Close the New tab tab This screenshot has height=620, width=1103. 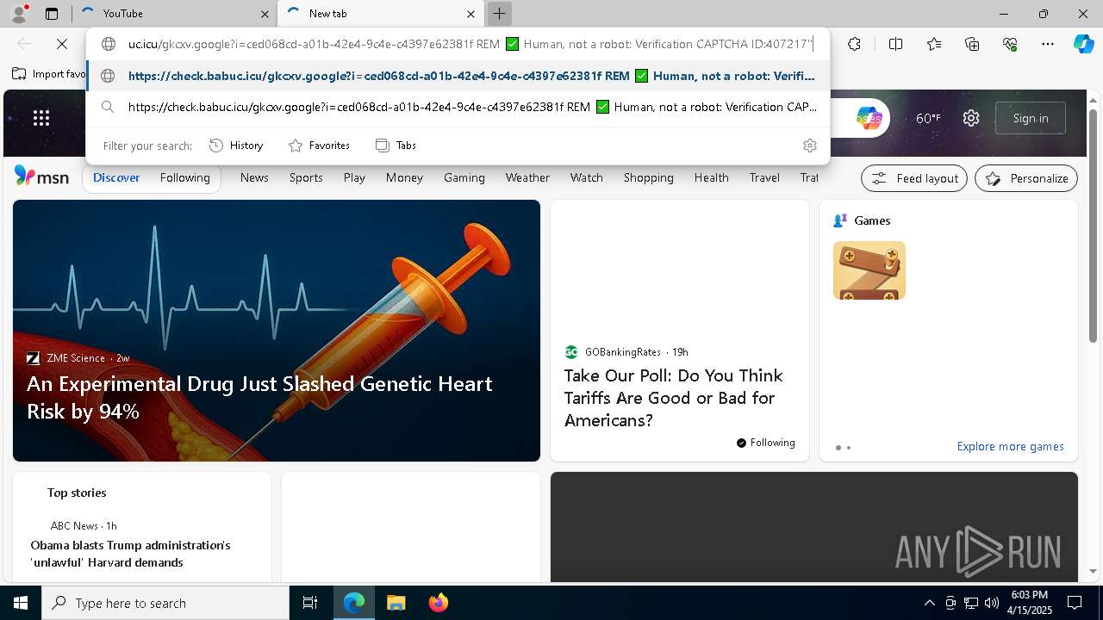tap(470, 14)
